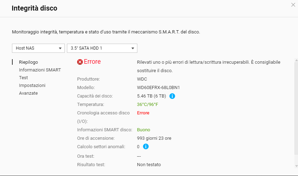Click the 36°C/96°F temperature value
The image size is (298, 176).
pos(148,104)
